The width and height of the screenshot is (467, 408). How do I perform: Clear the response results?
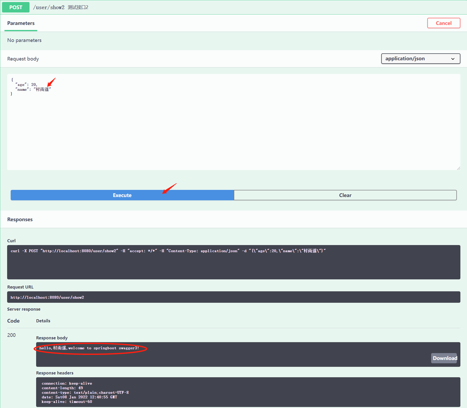(345, 195)
